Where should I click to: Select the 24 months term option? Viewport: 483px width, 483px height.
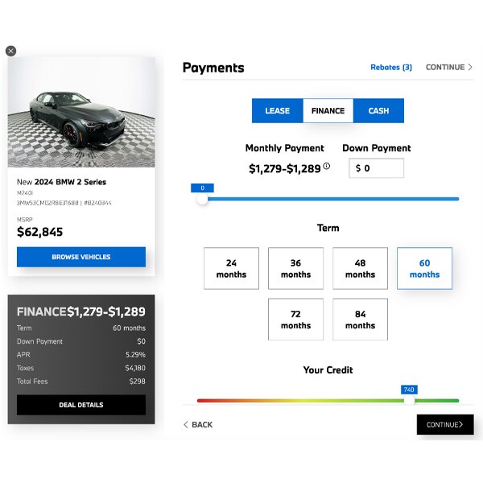(x=231, y=268)
